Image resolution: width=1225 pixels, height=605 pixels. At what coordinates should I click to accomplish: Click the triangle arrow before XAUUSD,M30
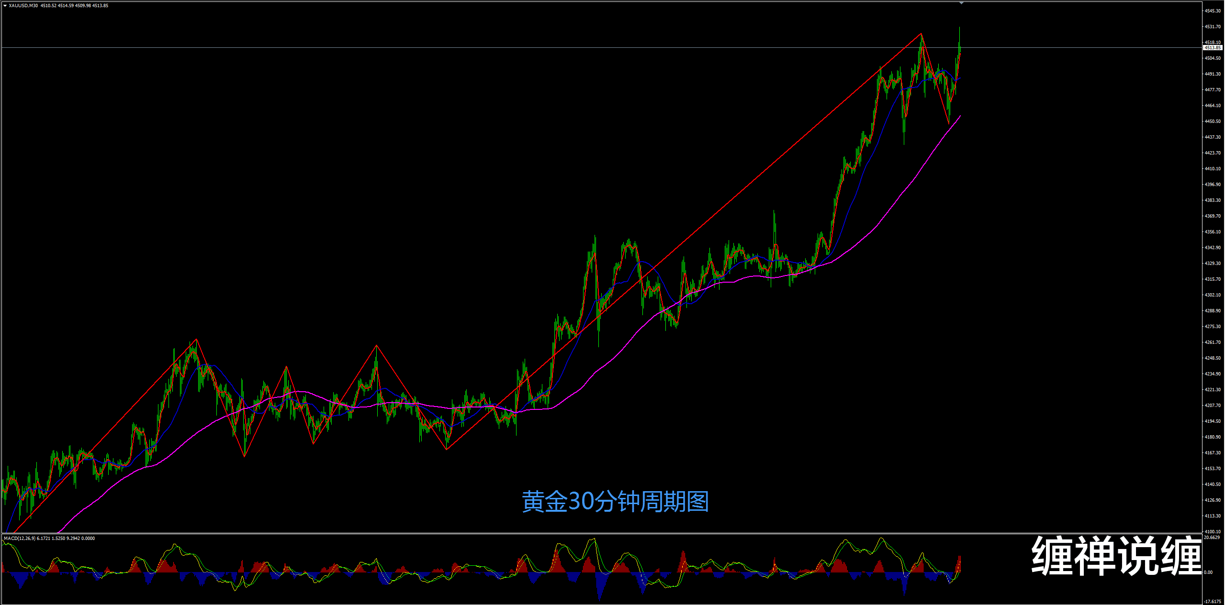point(5,6)
